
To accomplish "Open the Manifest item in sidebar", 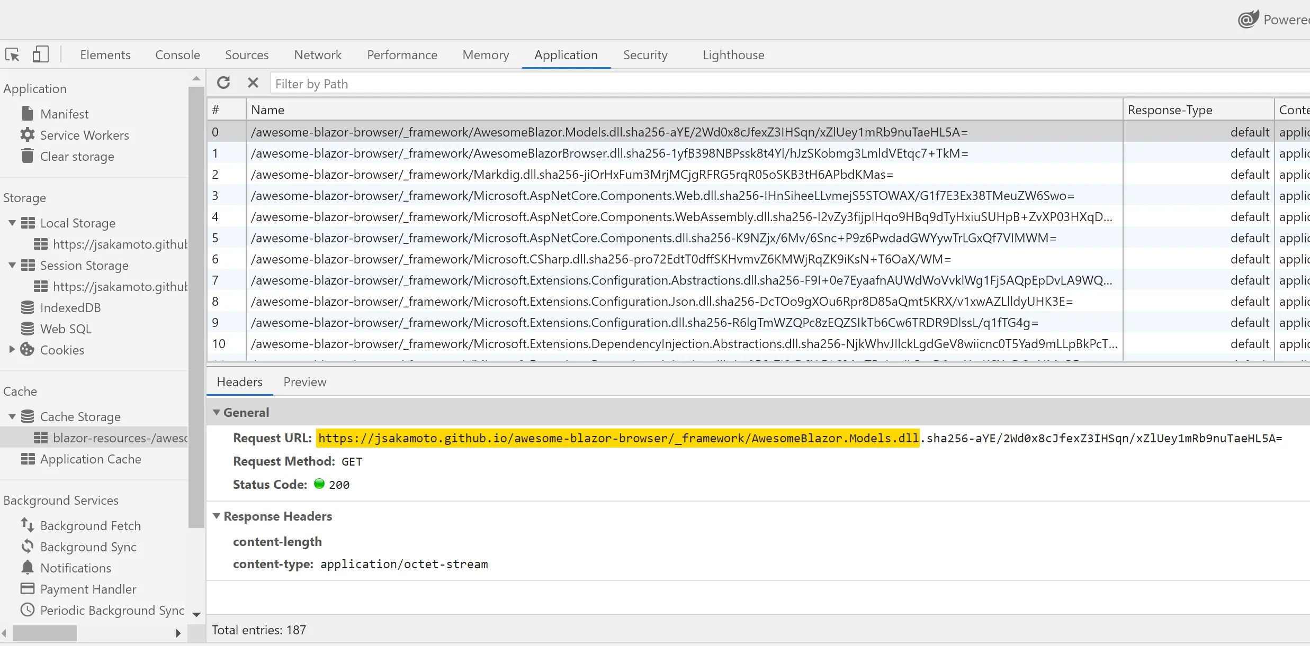I will pos(64,114).
